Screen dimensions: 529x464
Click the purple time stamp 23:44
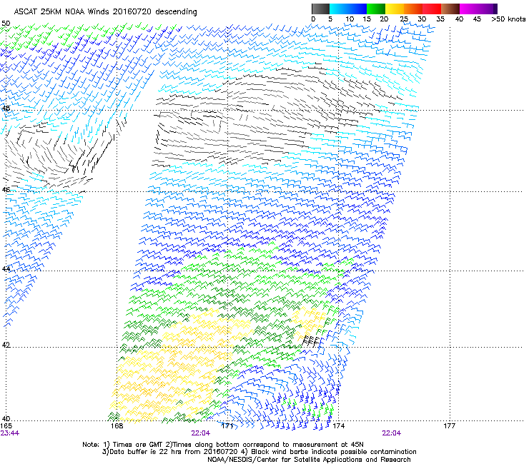point(10,433)
